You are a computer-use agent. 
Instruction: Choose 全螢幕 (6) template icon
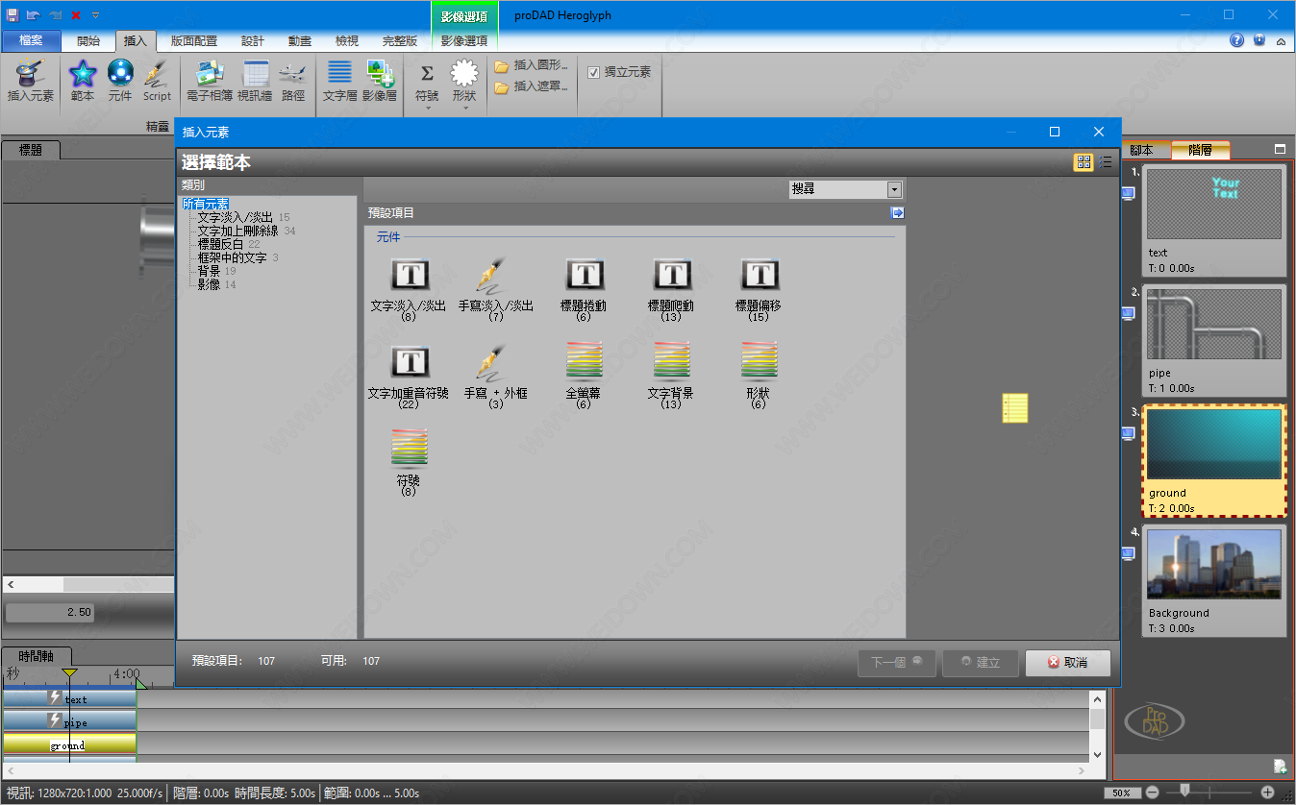584,360
